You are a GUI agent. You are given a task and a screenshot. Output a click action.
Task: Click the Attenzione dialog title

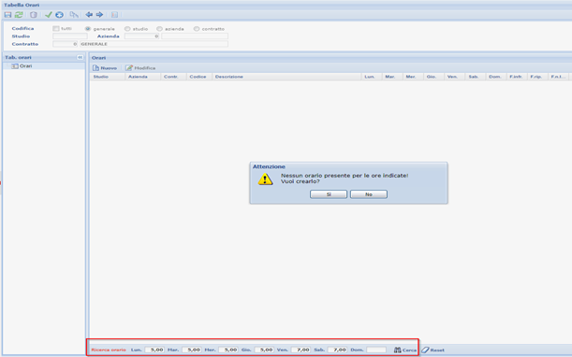(x=269, y=166)
